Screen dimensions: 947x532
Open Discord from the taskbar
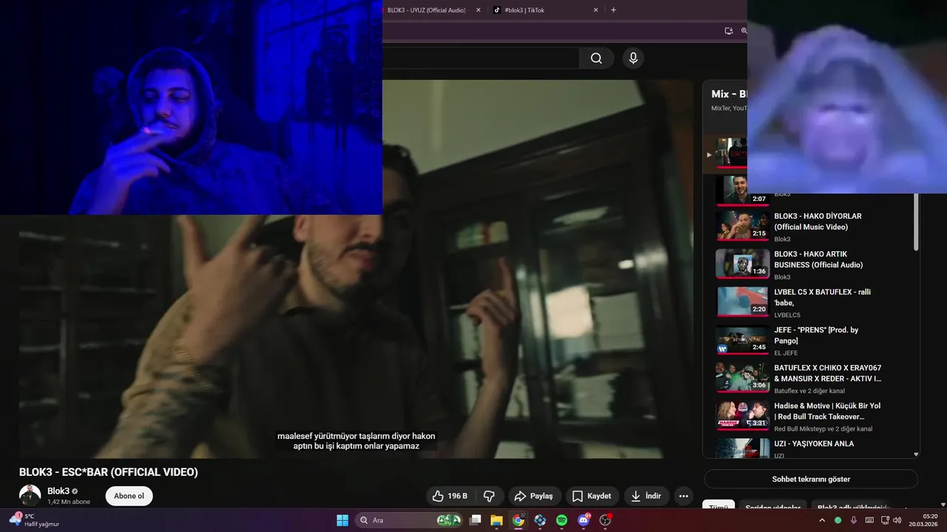tap(584, 520)
